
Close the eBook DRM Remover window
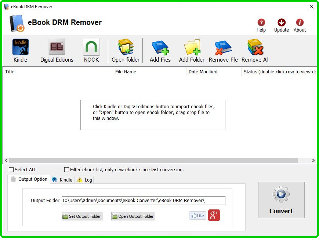[x=311, y=7]
